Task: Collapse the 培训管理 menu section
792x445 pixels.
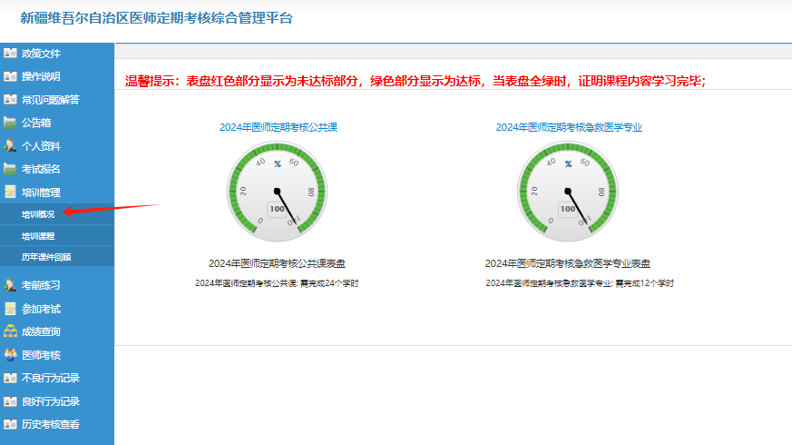Action: click(41, 193)
